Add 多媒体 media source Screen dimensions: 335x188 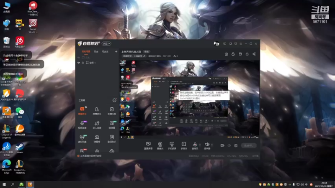click(x=184, y=146)
